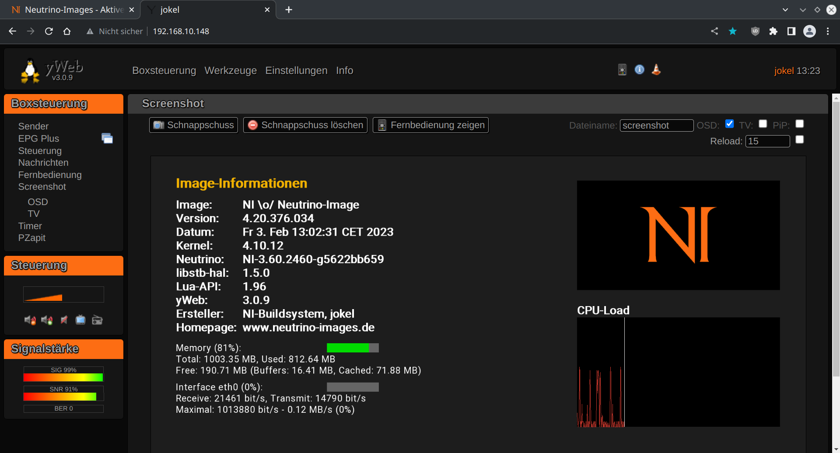
Task: Click Schnappschuss löschen button
Action: click(305, 125)
